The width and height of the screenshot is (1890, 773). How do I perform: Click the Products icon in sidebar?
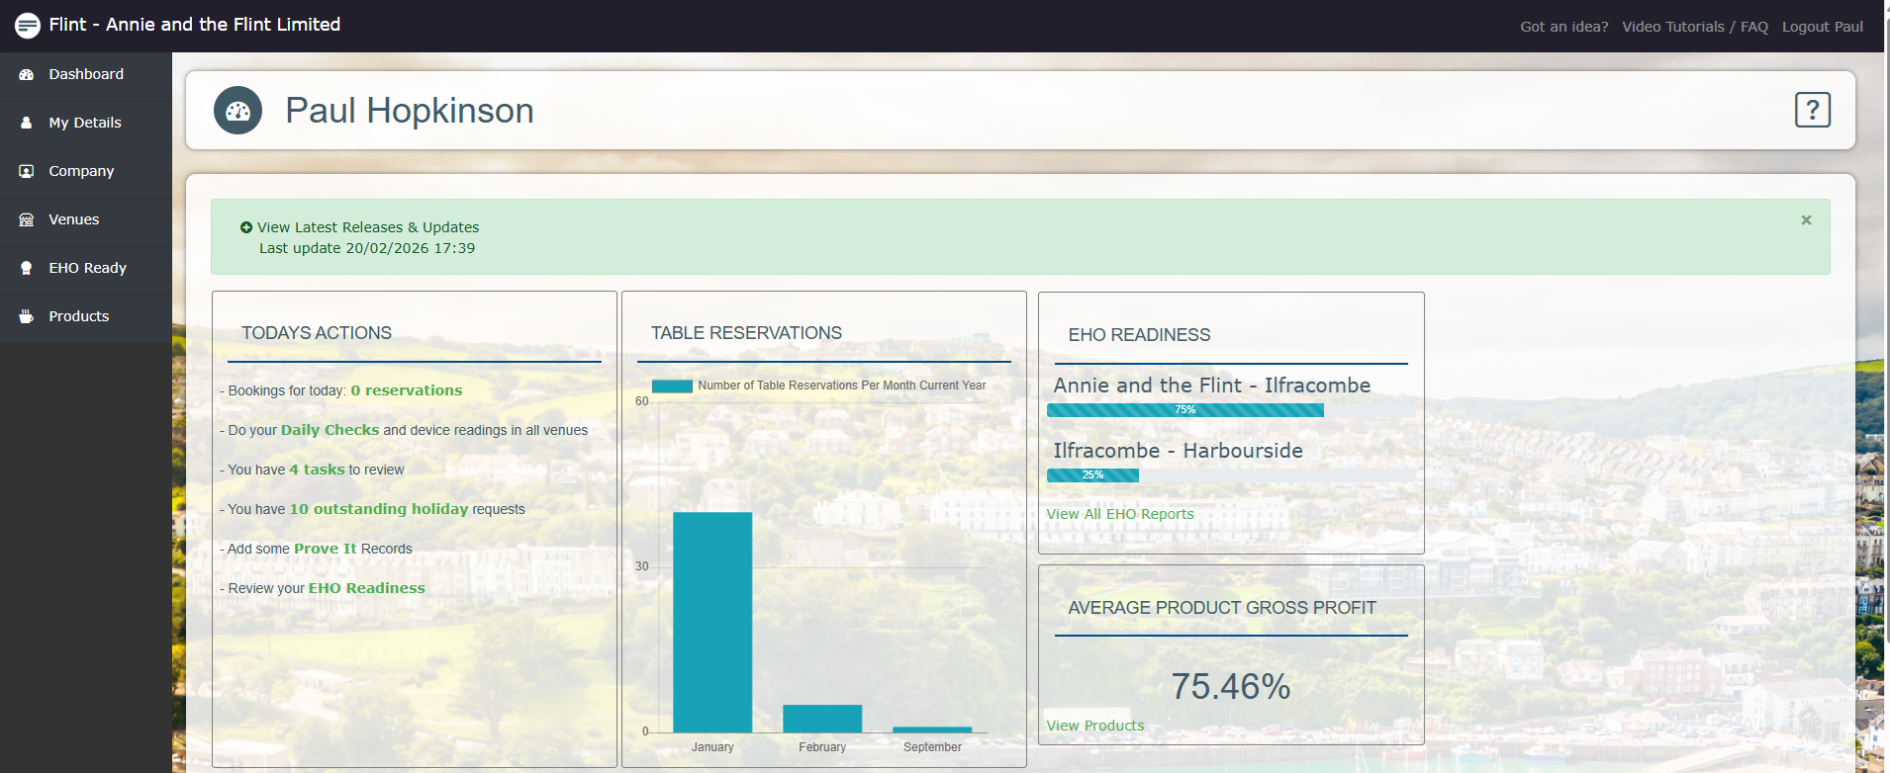pos(27,317)
